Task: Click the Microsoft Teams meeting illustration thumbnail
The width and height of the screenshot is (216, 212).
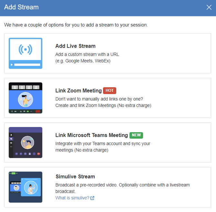Action: pyautogui.click(x=26, y=143)
